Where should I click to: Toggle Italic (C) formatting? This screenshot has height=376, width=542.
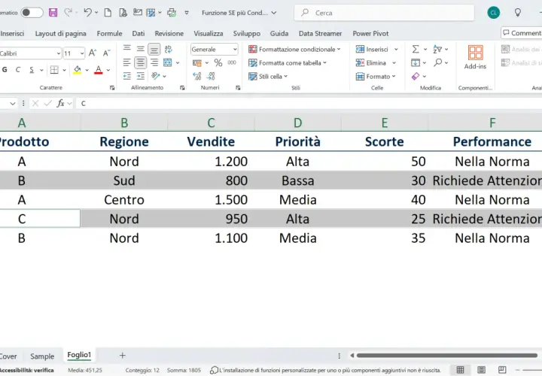[x=18, y=70]
